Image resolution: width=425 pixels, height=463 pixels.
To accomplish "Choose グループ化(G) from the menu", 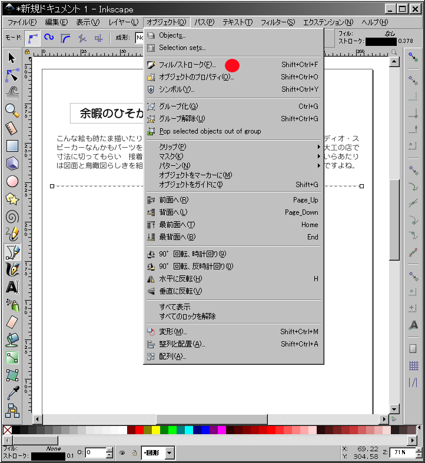I will (x=234, y=106).
